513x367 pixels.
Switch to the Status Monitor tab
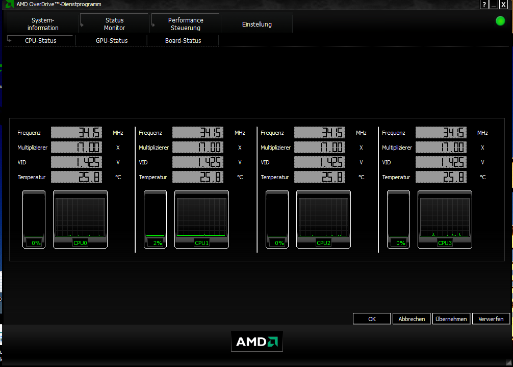(x=114, y=24)
